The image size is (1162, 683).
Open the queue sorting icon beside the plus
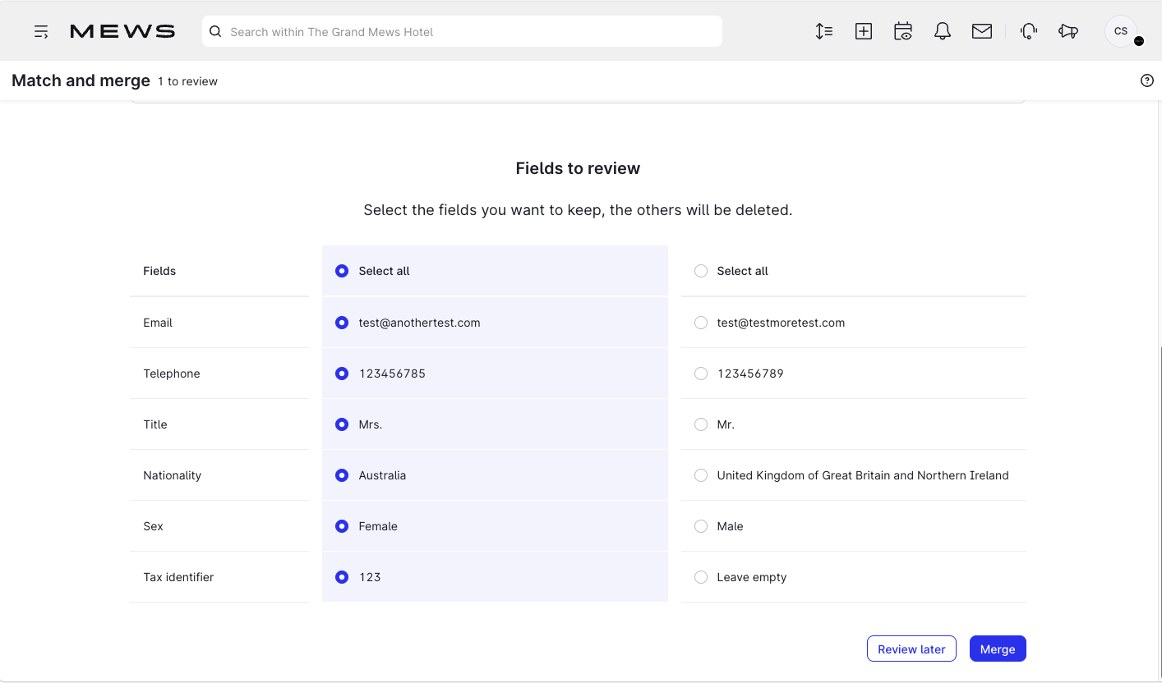point(823,30)
